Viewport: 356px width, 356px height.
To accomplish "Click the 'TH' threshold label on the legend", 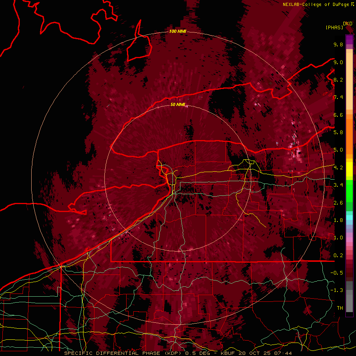I will point(340,308).
